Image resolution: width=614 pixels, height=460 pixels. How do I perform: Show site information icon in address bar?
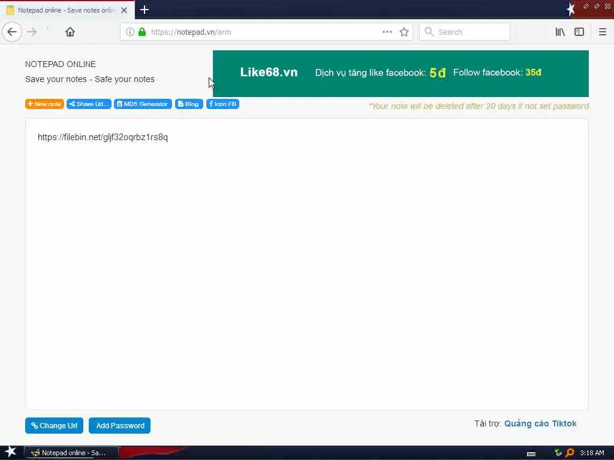click(130, 32)
